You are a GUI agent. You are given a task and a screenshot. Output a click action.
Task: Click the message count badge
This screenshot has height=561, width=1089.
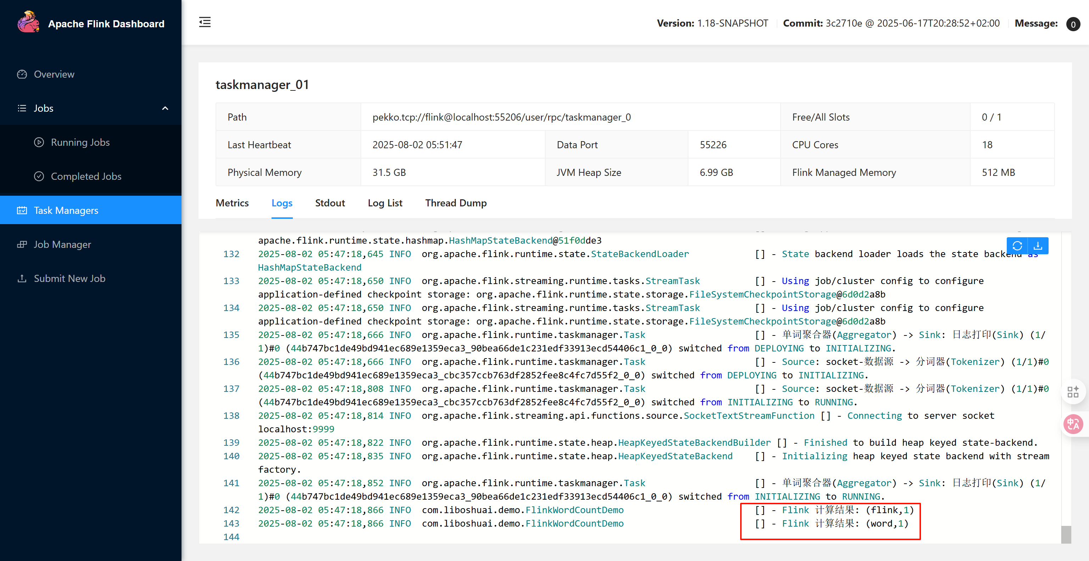(1072, 24)
